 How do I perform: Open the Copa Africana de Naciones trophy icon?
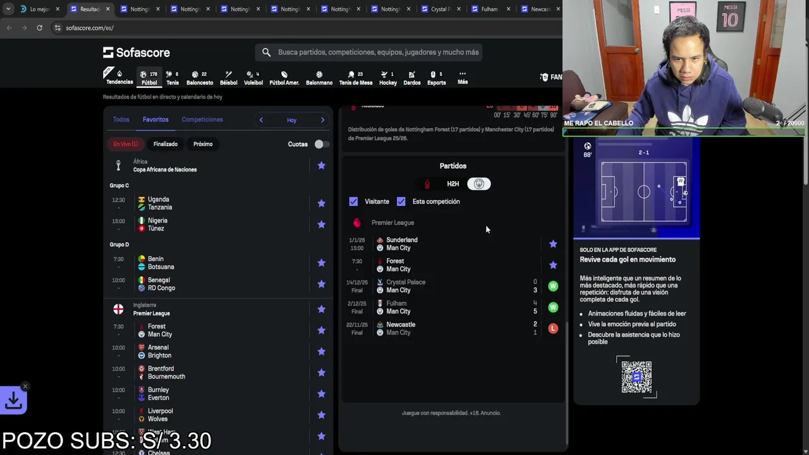click(118, 166)
